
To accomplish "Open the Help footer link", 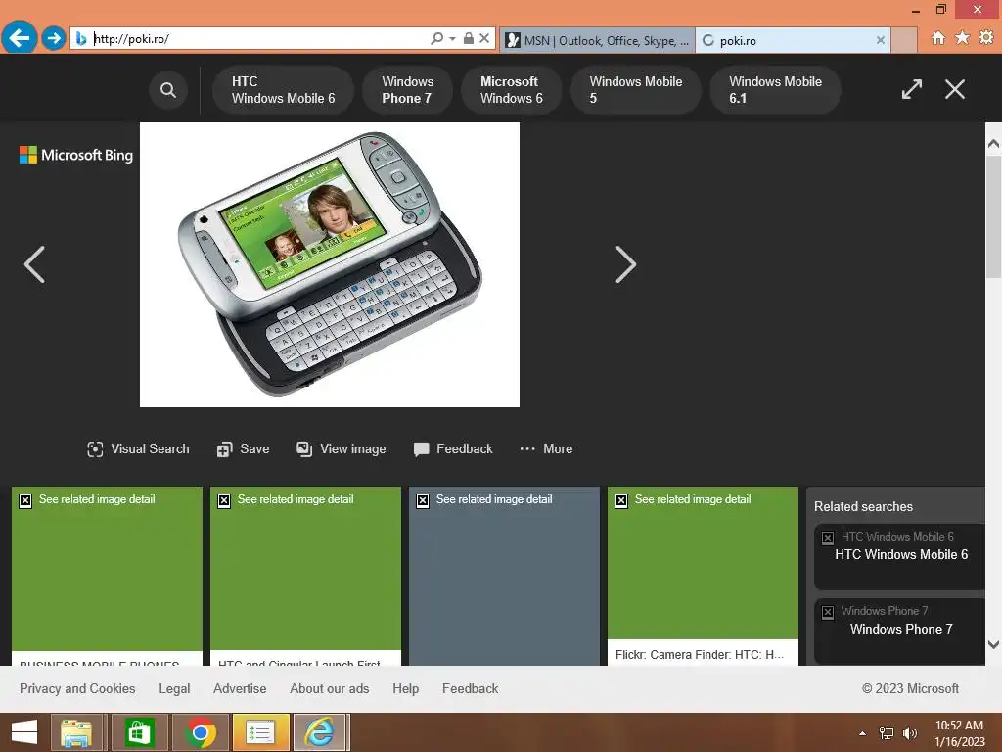I will (x=406, y=688).
